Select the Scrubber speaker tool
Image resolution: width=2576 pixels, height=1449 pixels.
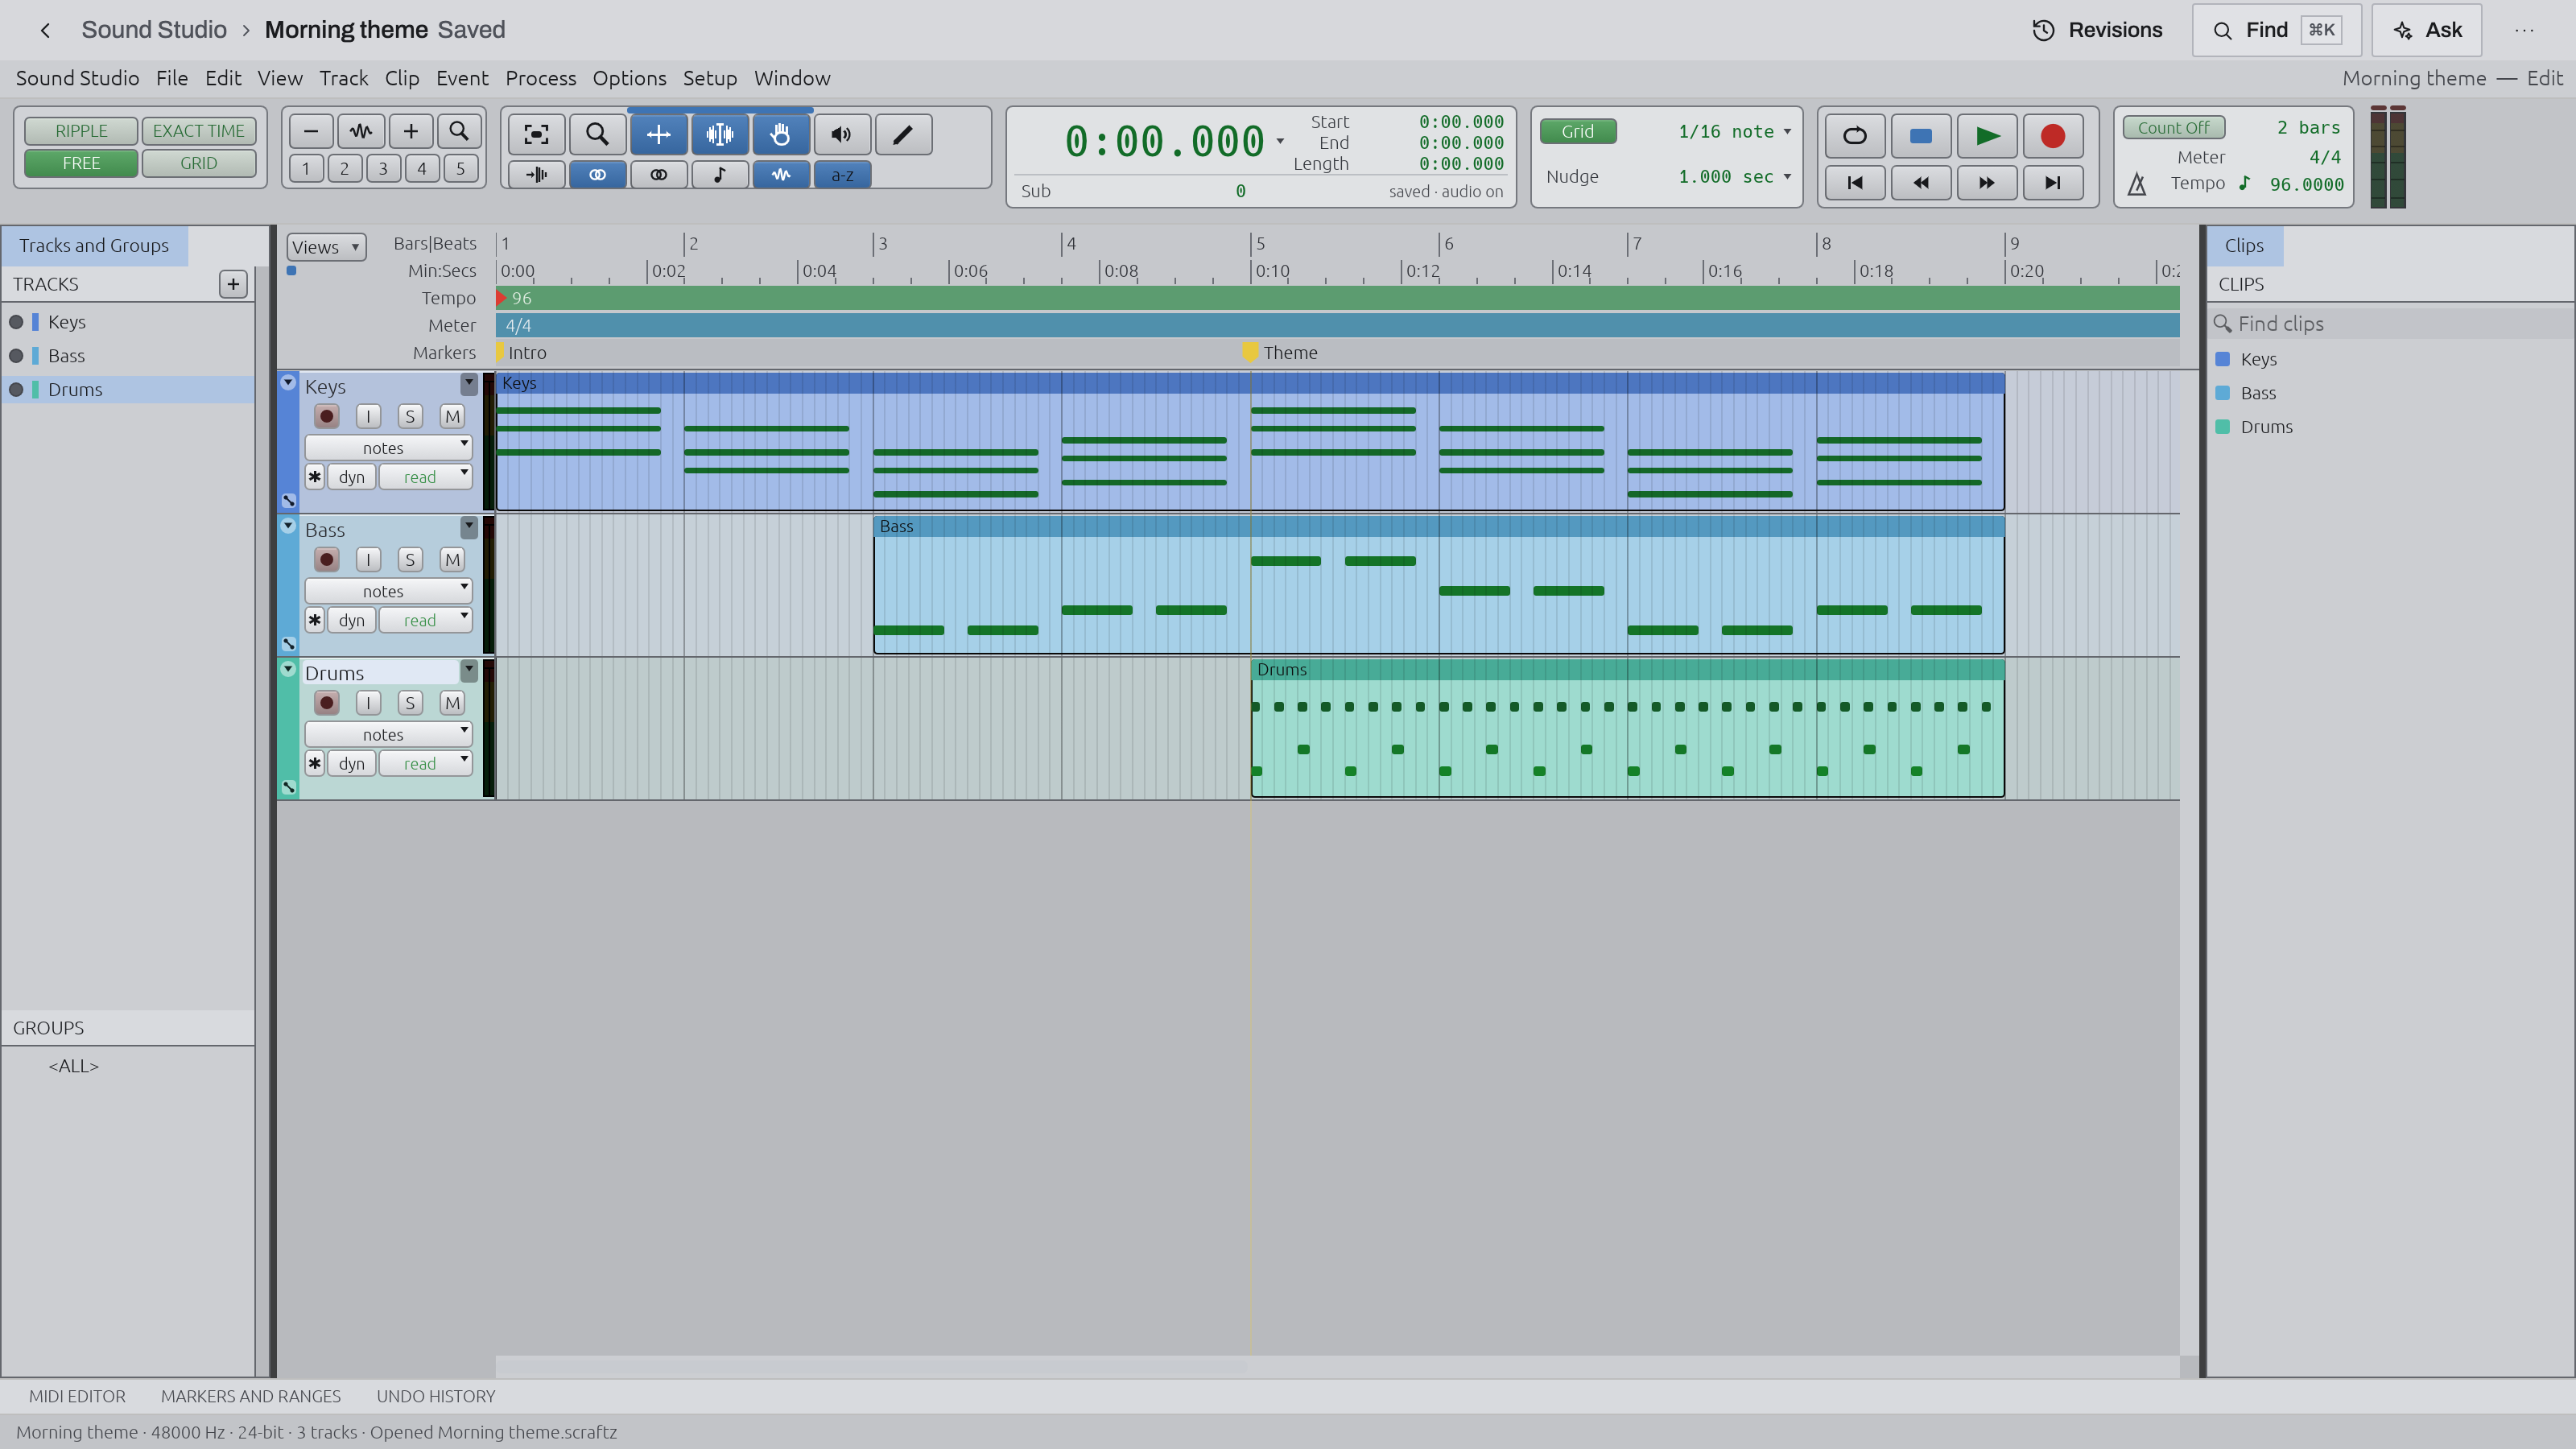[x=842, y=134]
